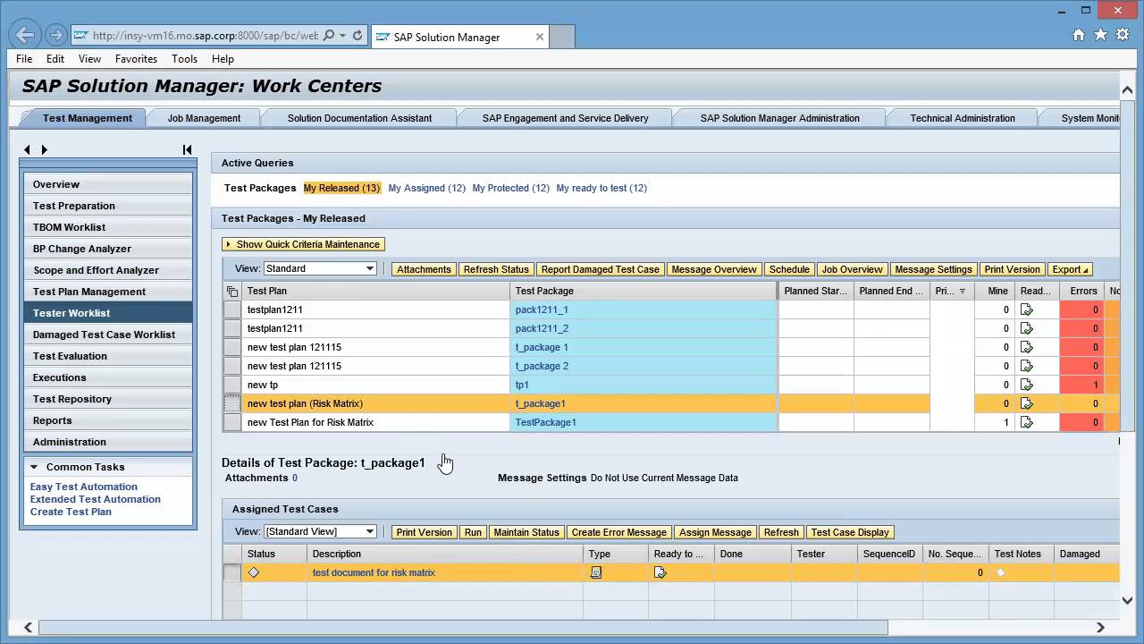Screen dimensions: 1144x644
Task: Click the Refresh Status button
Action: coord(496,269)
